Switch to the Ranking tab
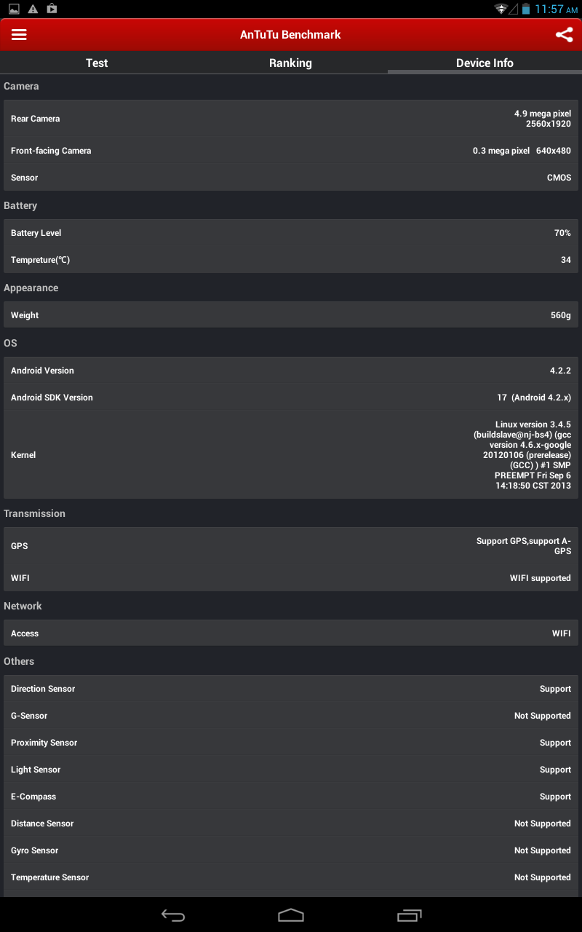This screenshot has width=582, height=932. pyautogui.click(x=290, y=63)
